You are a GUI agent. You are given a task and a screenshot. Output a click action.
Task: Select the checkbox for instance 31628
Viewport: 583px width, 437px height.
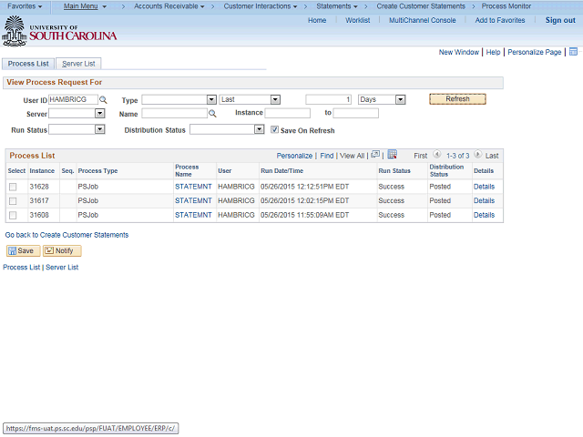tap(13, 187)
